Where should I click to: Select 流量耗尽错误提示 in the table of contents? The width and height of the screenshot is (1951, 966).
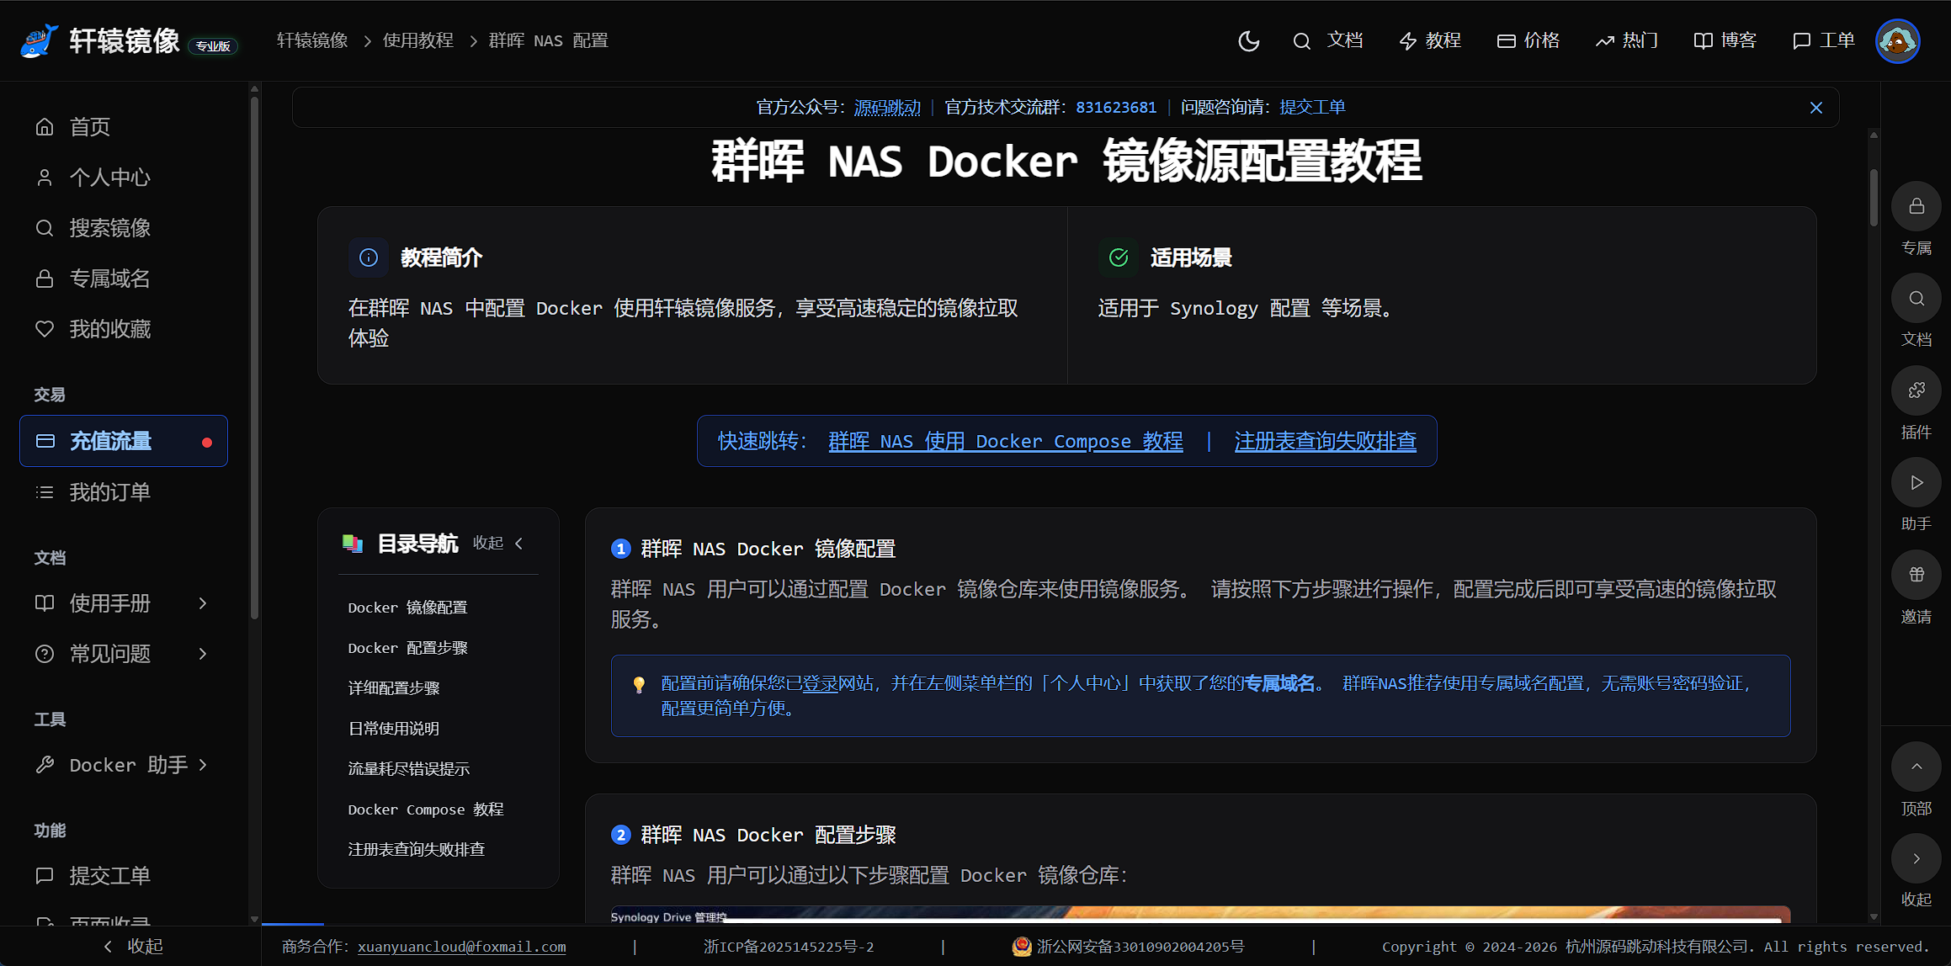[x=409, y=769]
